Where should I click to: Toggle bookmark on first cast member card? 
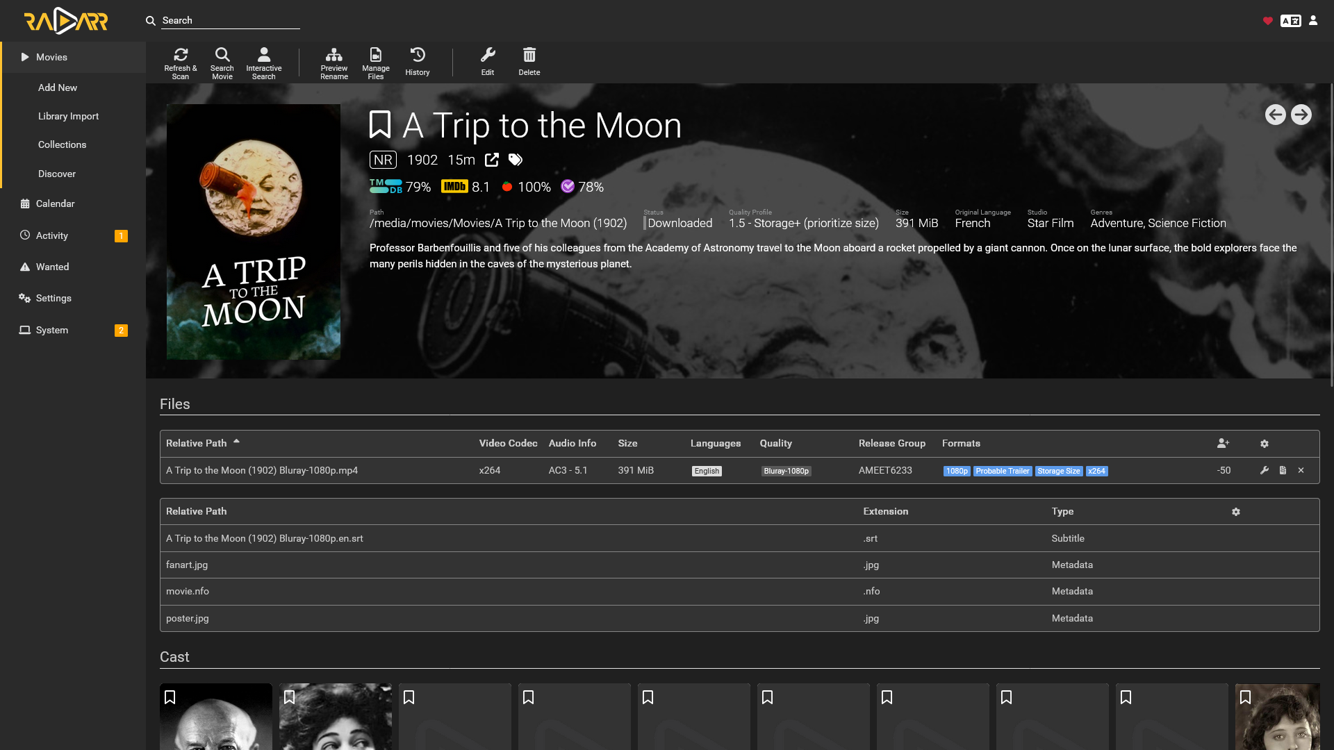pyautogui.click(x=170, y=697)
